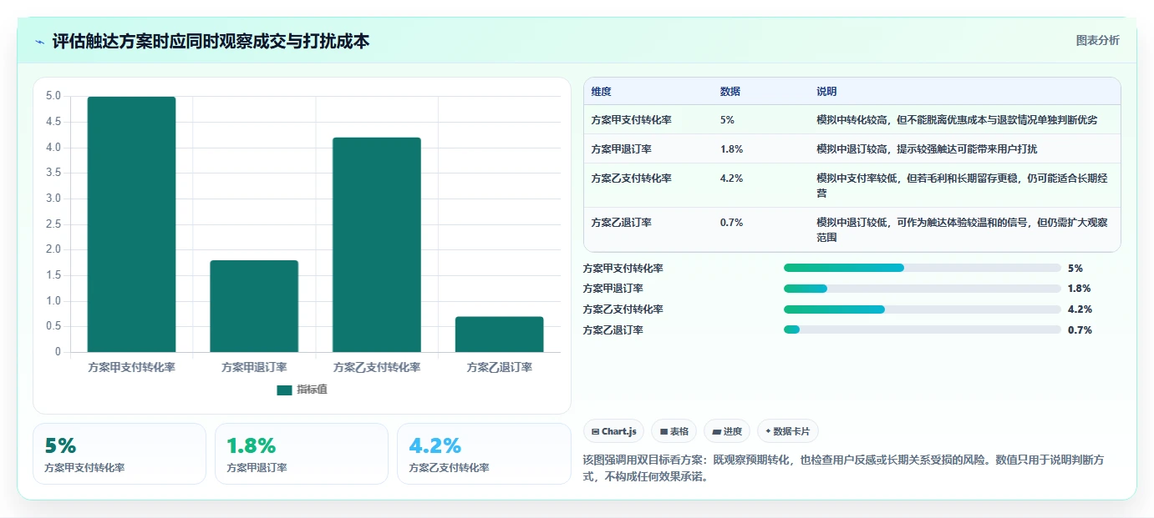Click the 方案甲支付转化率 progress bar
The height and width of the screenshot is (518, 1154).
(923, 268)
